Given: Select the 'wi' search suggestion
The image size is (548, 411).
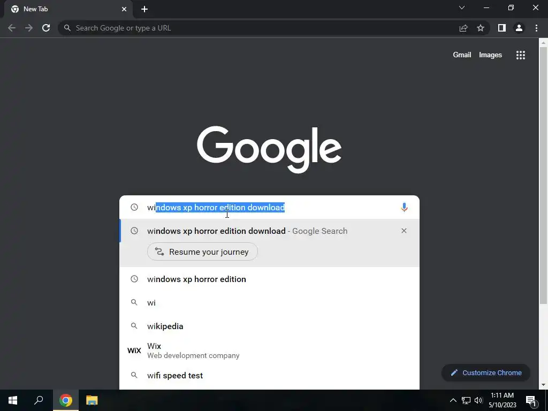Looking at the screenshot, I should click(270, 303).
